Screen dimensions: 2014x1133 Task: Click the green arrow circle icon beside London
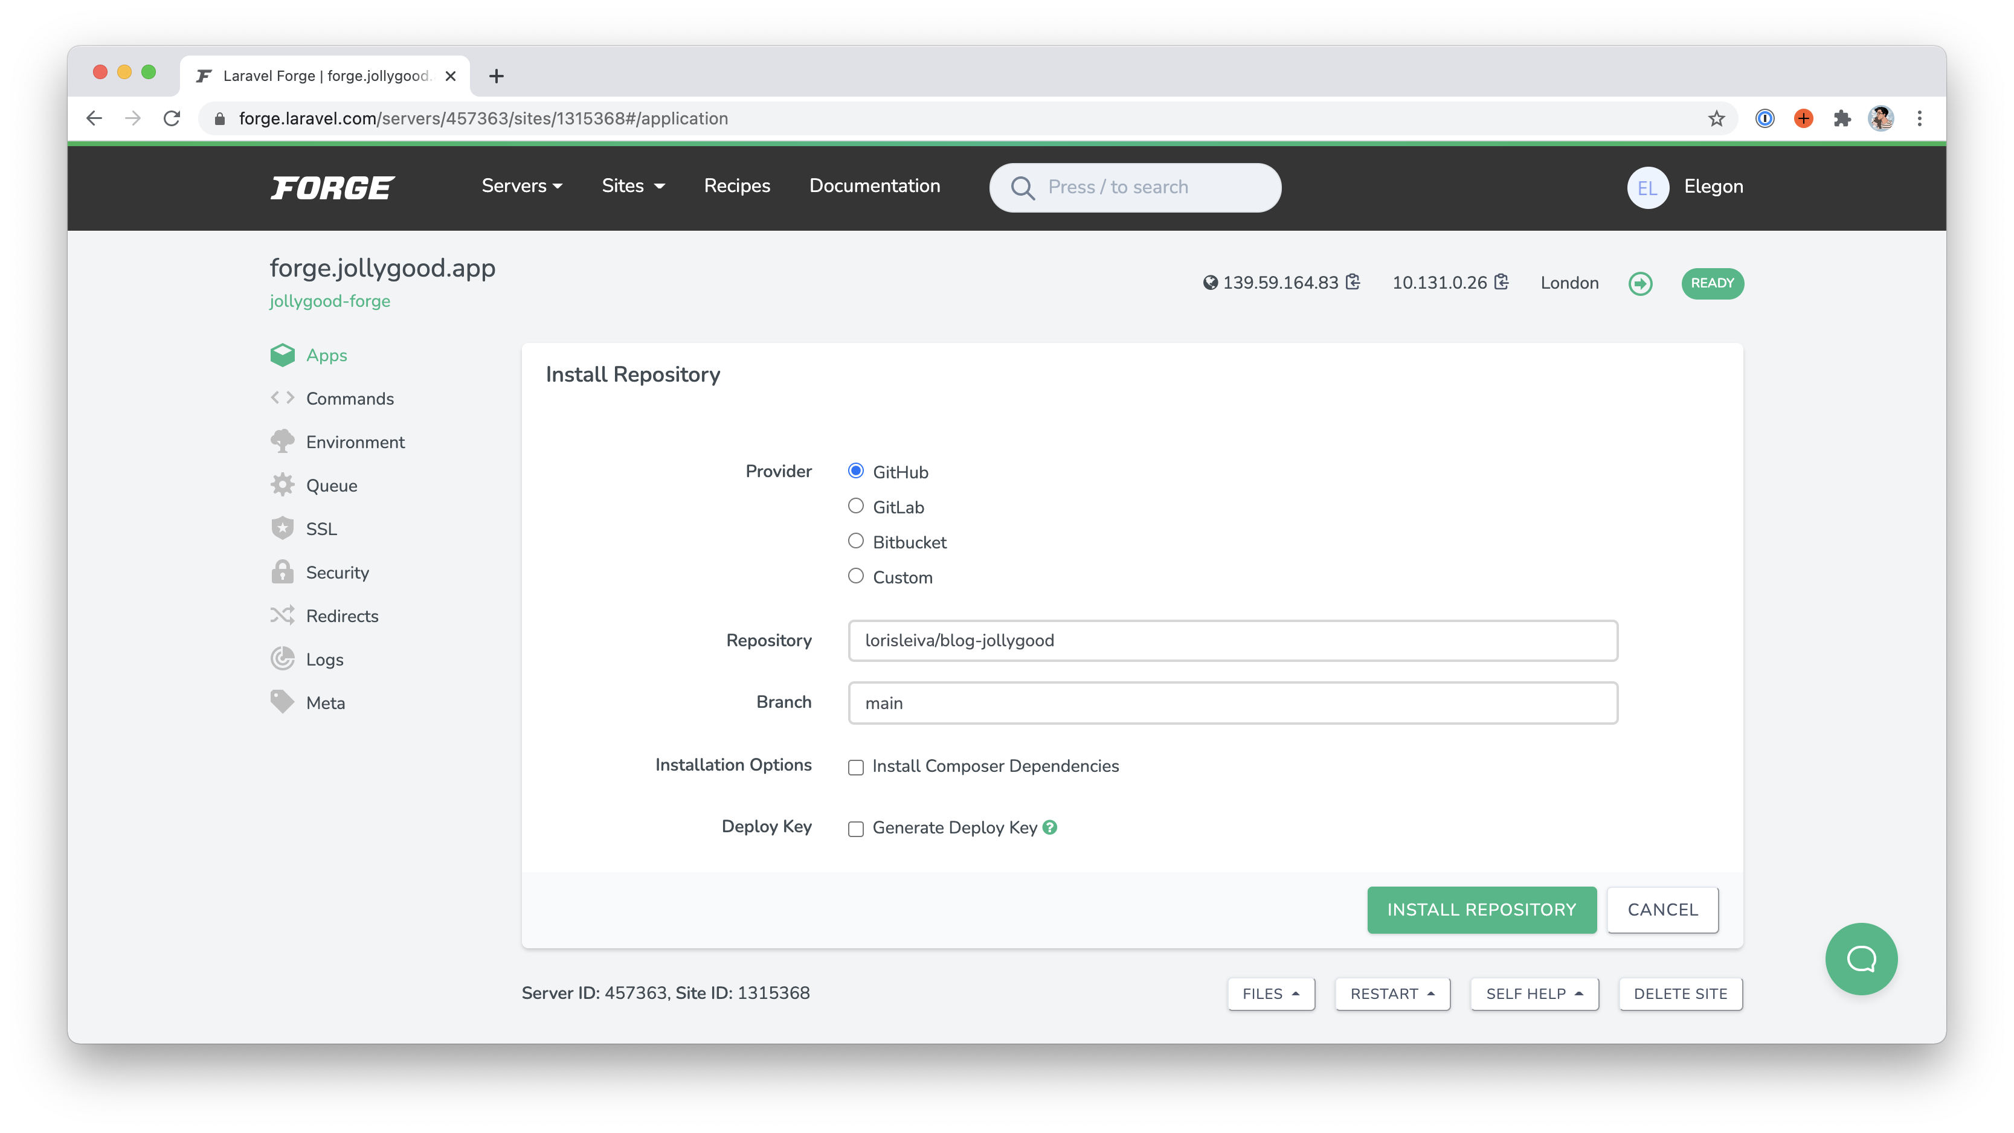[x=1640, y=283]
